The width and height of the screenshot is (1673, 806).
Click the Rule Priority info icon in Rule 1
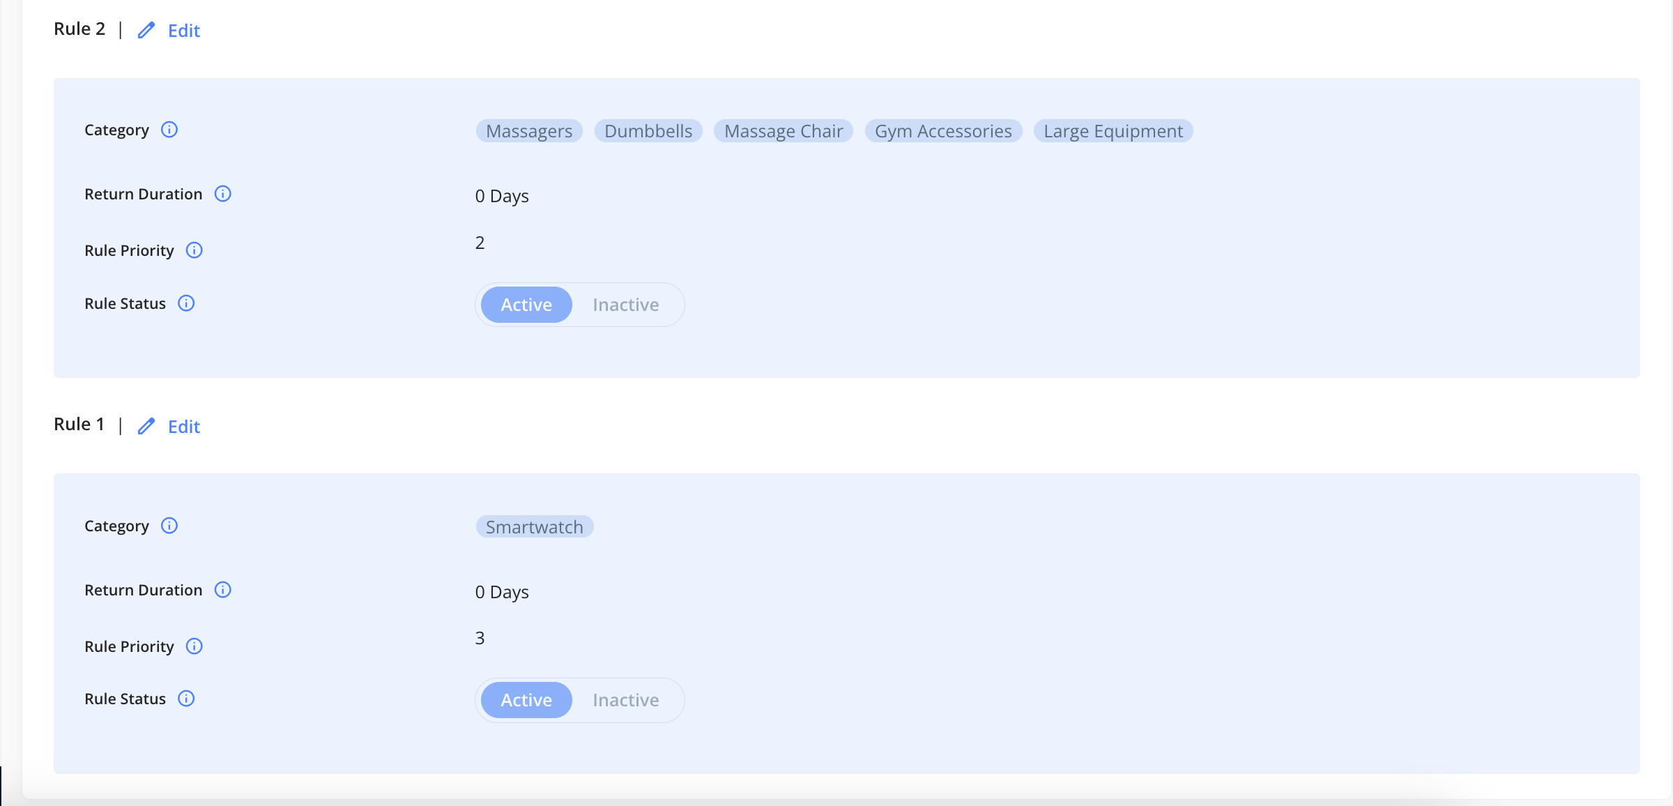click(x=194, y=646)
